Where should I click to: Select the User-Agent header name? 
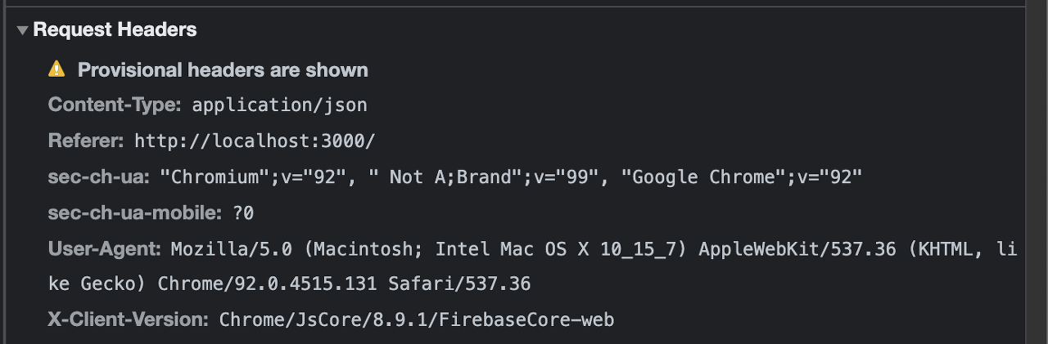click(x=105, y=248)
